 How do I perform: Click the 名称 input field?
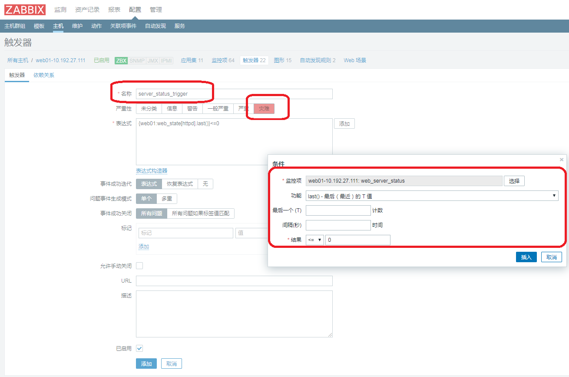234,94
